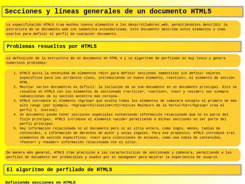This screenshot has height=184, width=245.
Task: Select the heading 'Problemas resueltos por HTML5'
Action: click(x=122, y=46)
